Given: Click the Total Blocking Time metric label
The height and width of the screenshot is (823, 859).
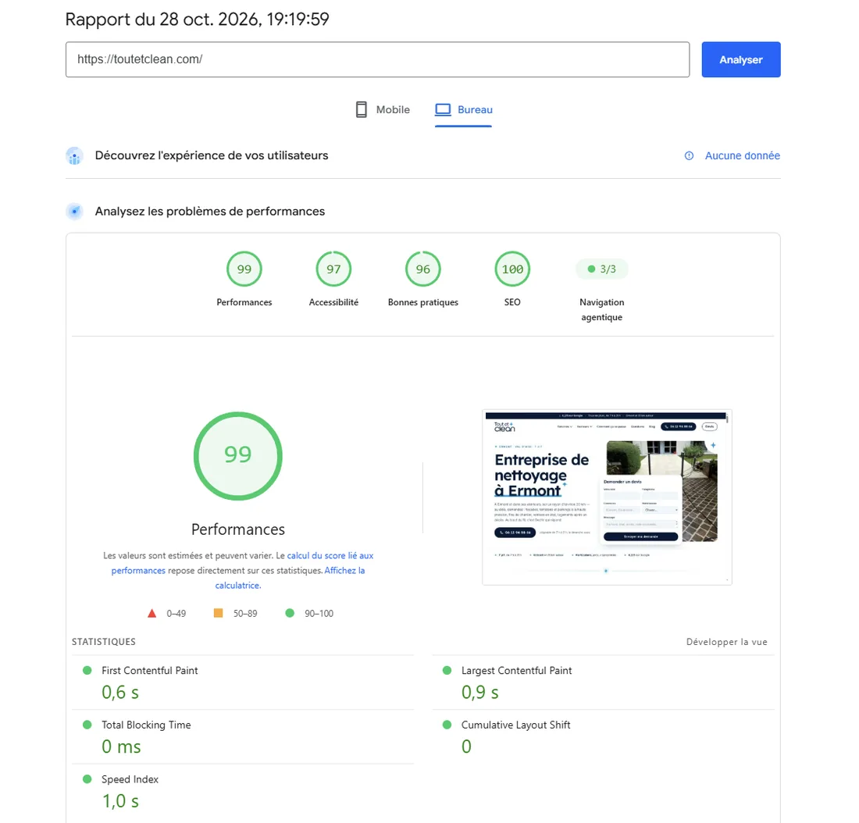Looking at the screenshot, I should (146, 725).
